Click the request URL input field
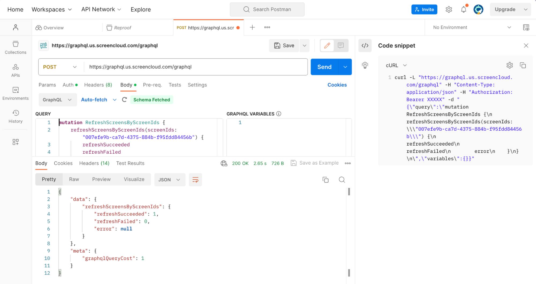The image size is (536, 284). pyautogui.click(x=196, y=67)
